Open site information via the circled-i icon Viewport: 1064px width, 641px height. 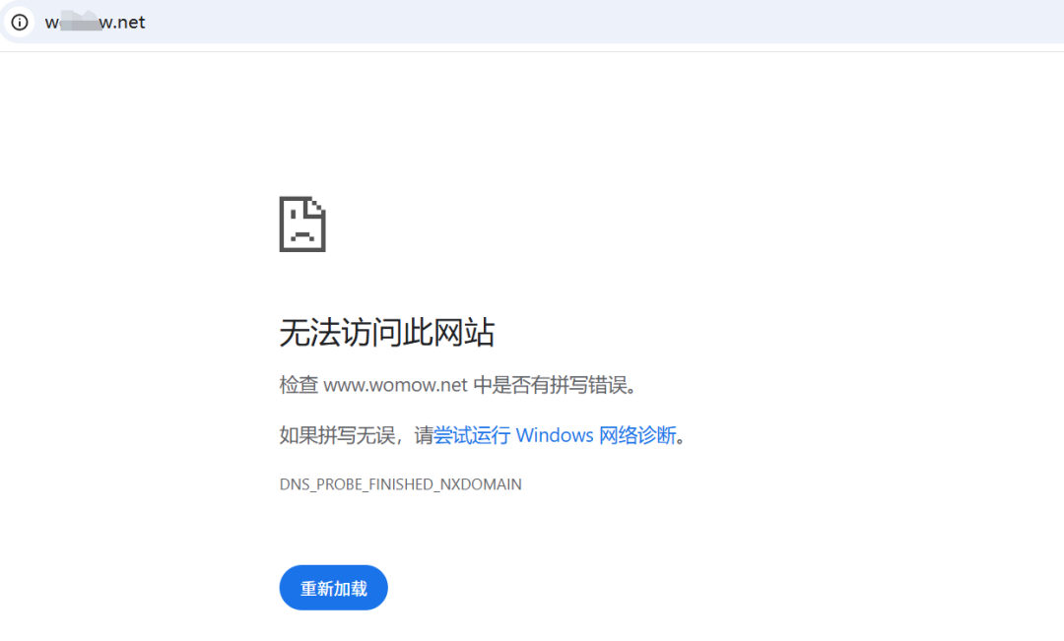(19, 22)
